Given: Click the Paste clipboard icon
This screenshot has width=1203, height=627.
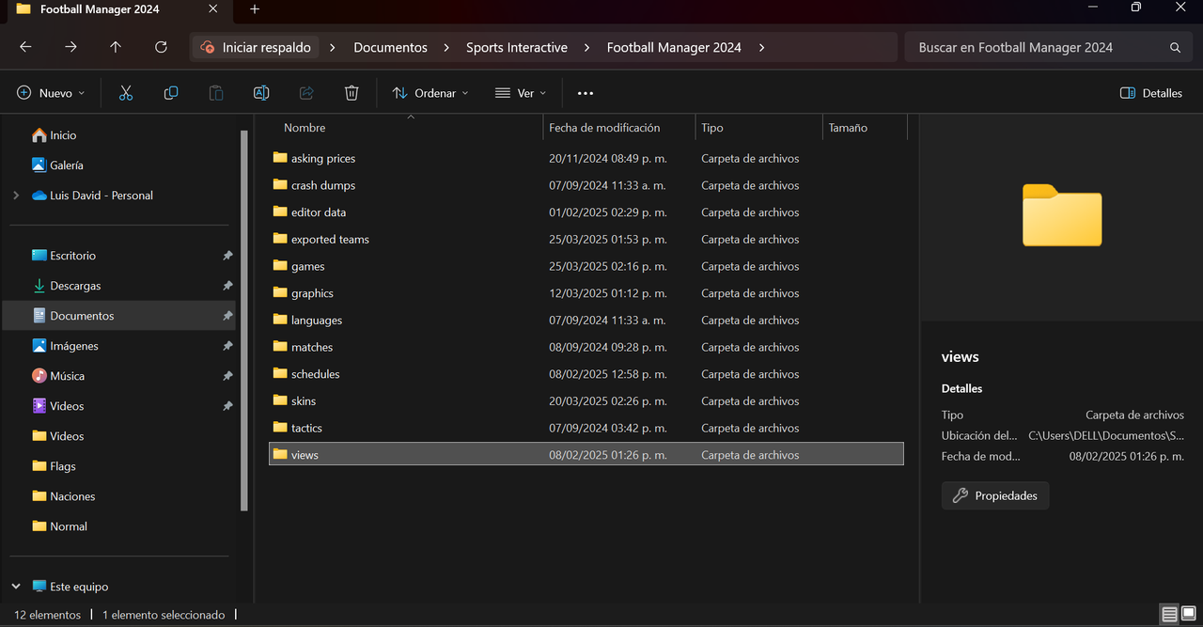Looking at the screenshot, I should coord(216,93).
